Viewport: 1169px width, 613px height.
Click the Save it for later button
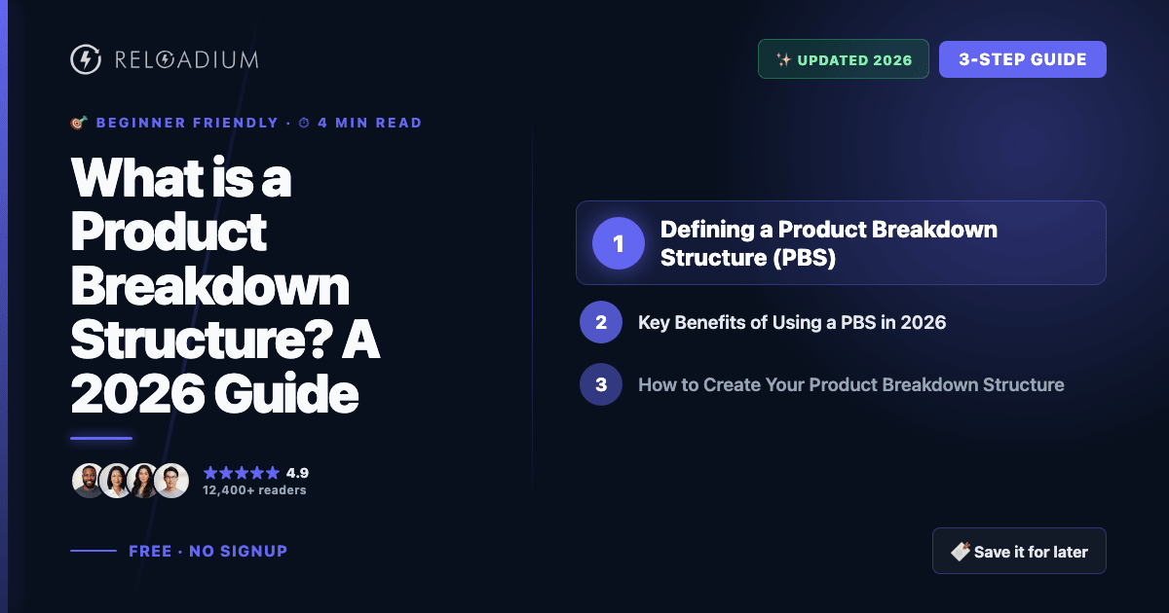pyautogui.click(x=1019, y=552)
